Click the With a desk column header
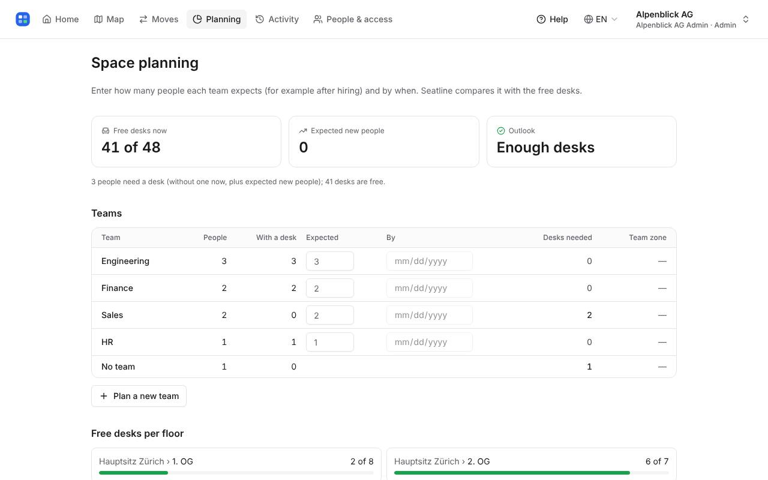This screenshot has height=480, width=768. 276,238
